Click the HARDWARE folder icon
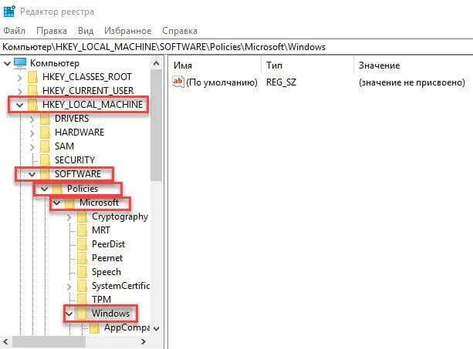This screenshot has width=473, height=349. point(45,133)
